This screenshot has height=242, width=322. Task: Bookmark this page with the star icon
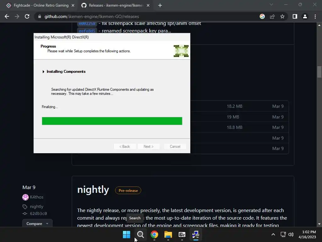click(x=282, y=16)
